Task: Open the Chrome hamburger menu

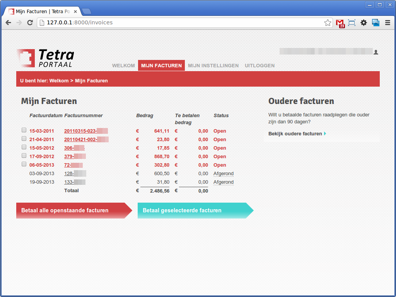Action: point(387,23)
